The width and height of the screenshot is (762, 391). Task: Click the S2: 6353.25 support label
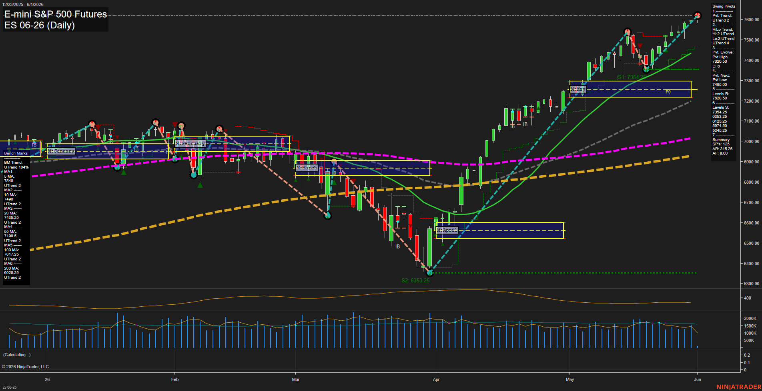click(x=415, y=280)
